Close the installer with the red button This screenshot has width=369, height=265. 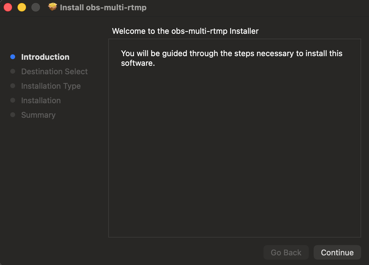pyautogui.click(x=8, y=7)
